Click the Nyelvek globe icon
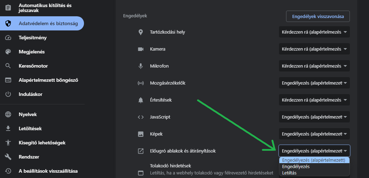369x178 pixels. pyautogui.click(x=8, y=114)
